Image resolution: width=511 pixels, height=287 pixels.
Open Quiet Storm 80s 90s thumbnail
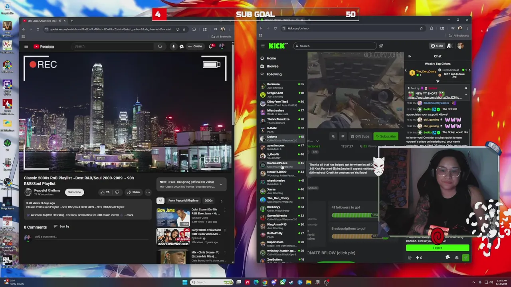pyautogui.click(x=173, y=217)
